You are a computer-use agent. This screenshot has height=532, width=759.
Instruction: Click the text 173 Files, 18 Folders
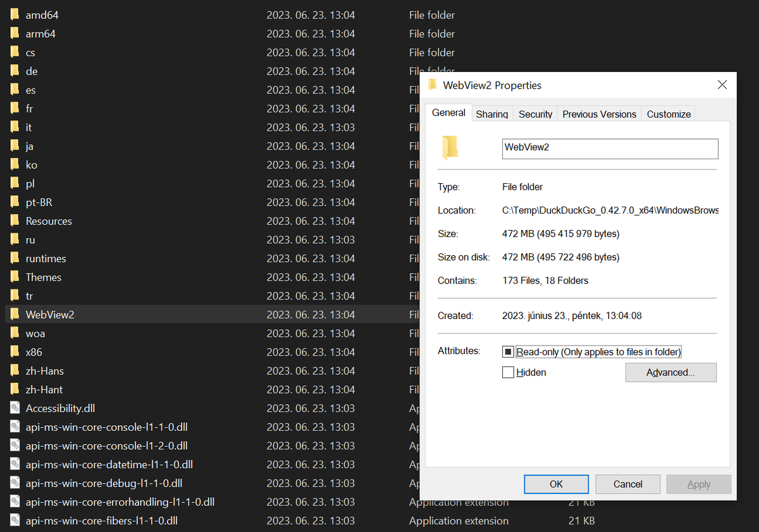(545, 281)
